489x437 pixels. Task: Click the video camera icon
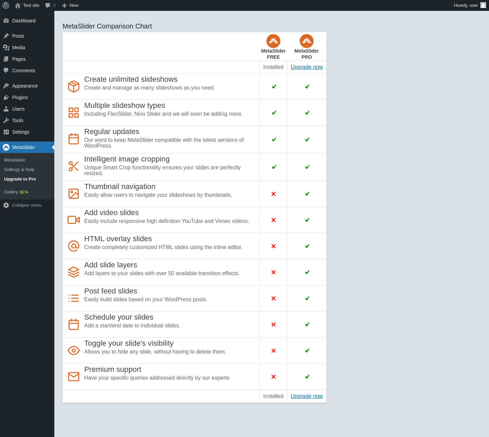[74, 220]
